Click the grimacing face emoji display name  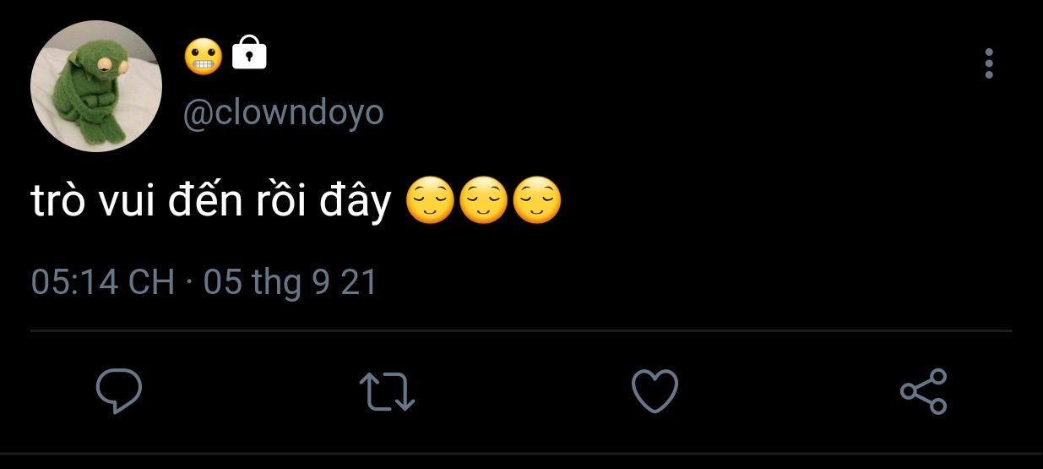pyautogui.click(x=203, y=55)
